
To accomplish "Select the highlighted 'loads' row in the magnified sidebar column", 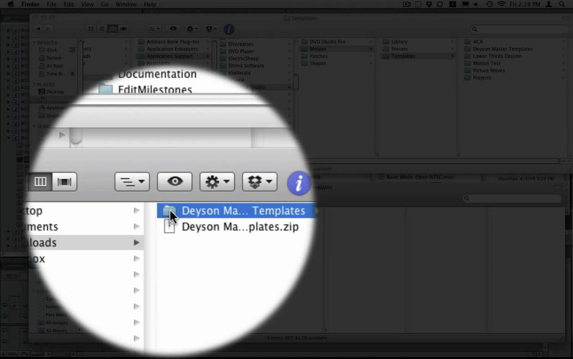I will tap(86, 242).
